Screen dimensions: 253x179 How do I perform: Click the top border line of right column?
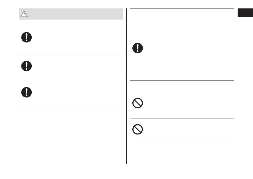point(182,9)
